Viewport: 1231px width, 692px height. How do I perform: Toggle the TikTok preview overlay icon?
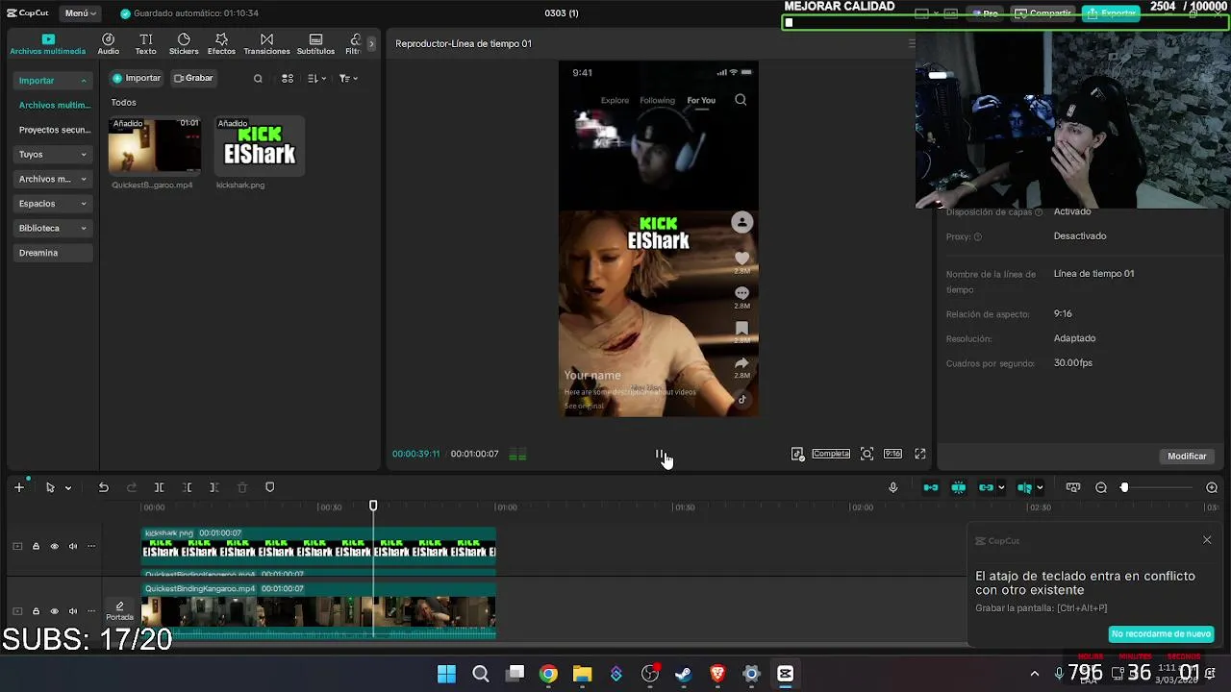[x=797, y=454]
